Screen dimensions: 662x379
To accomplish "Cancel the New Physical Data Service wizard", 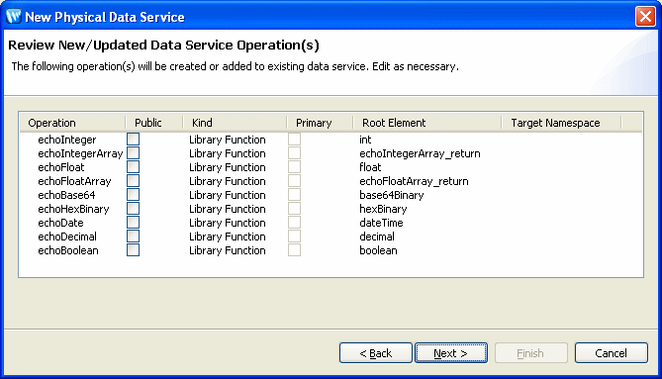I will tap(611, 353).
